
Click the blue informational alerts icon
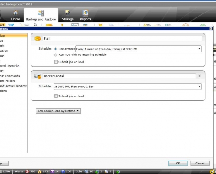63,171
